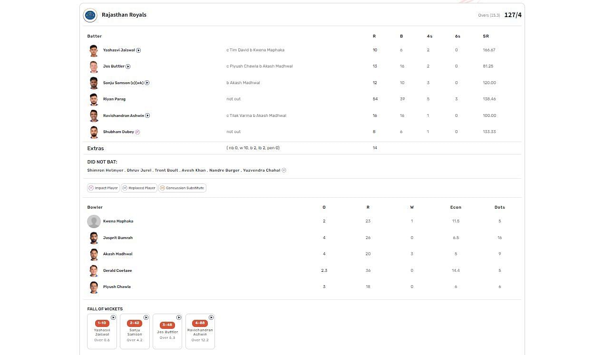The width and height of the screenshot is (604, 355).
Task: Click Kwena Maphaka's placeholder avatar
Action: coord(94,221)
